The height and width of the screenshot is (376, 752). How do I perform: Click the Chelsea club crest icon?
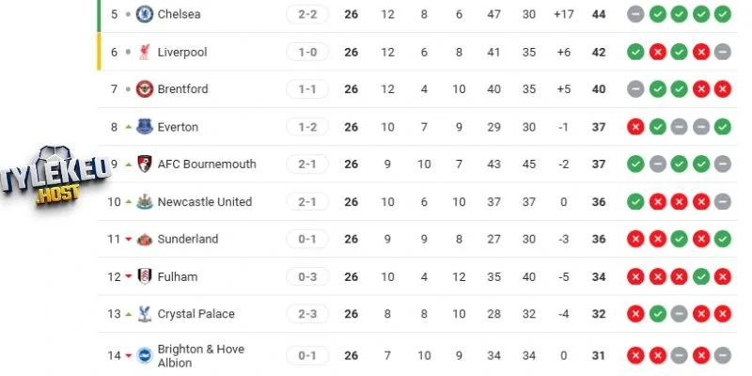(x=145, y=14)
